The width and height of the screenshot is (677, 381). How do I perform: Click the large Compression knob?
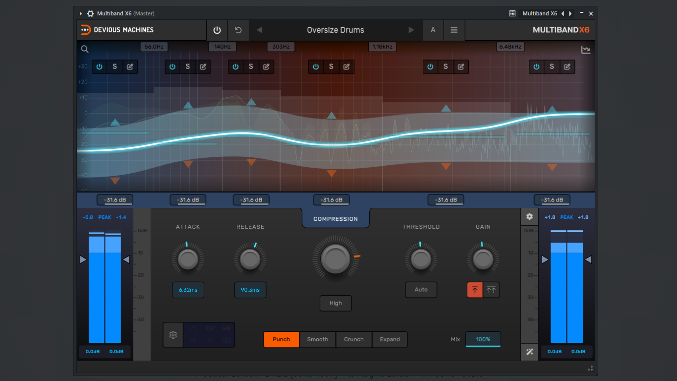point(336,258)
